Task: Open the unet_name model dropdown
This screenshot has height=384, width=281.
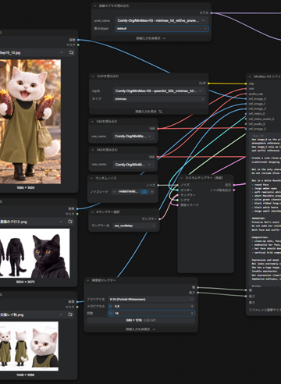Action: pos(161,20)
